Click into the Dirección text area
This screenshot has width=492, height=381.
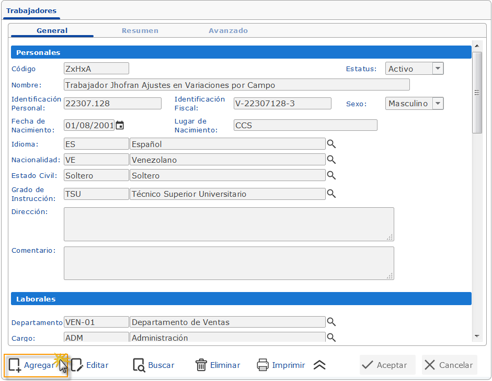tap(228, 224)
